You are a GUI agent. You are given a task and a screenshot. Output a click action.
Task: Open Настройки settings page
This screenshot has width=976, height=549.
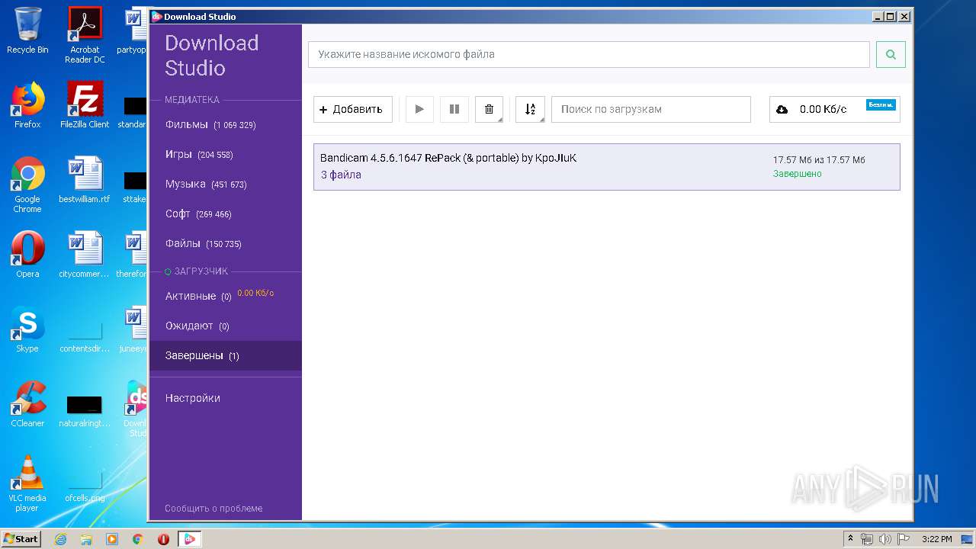tap(226, 398)
